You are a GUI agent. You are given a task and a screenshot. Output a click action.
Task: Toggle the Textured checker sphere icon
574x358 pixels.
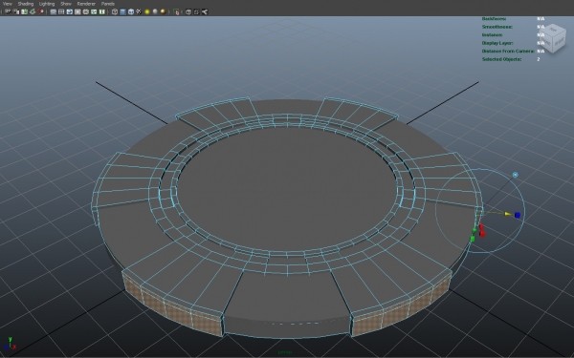point(139,11)
